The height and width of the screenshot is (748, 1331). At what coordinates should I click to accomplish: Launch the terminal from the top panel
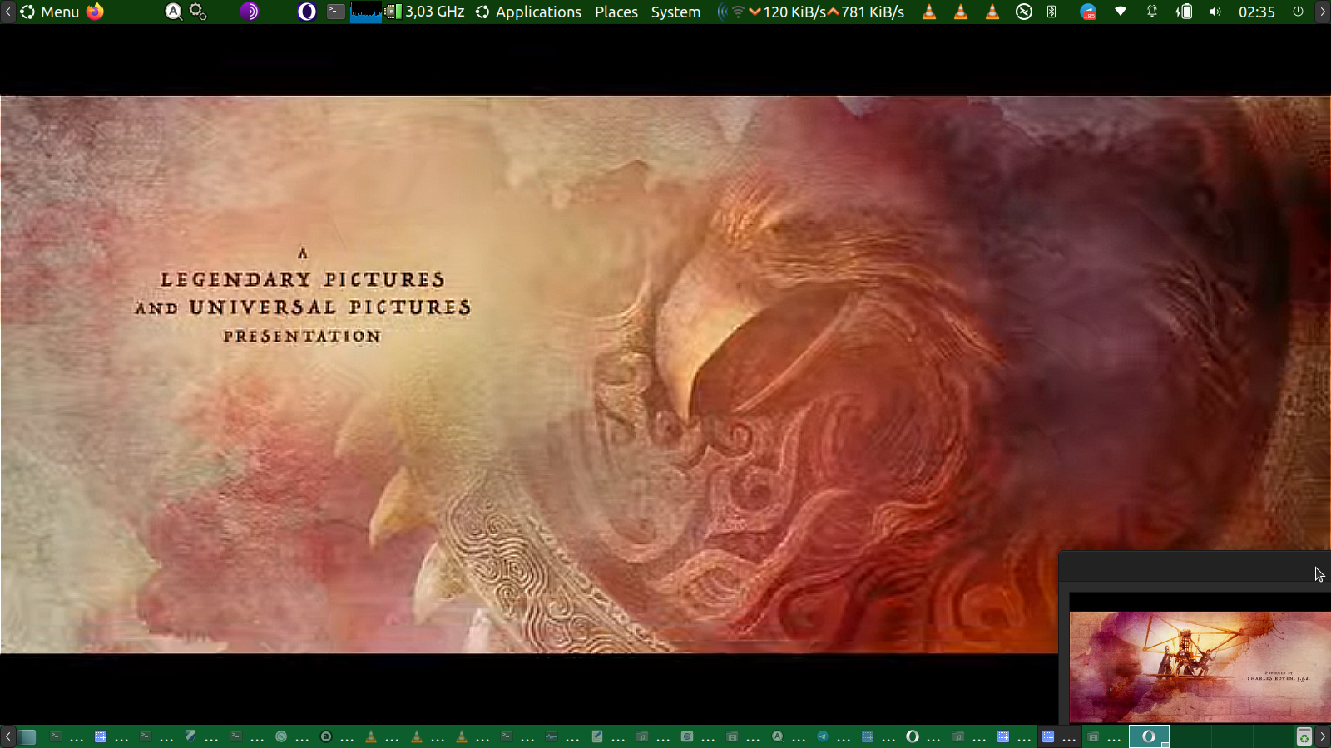(336, 12)
